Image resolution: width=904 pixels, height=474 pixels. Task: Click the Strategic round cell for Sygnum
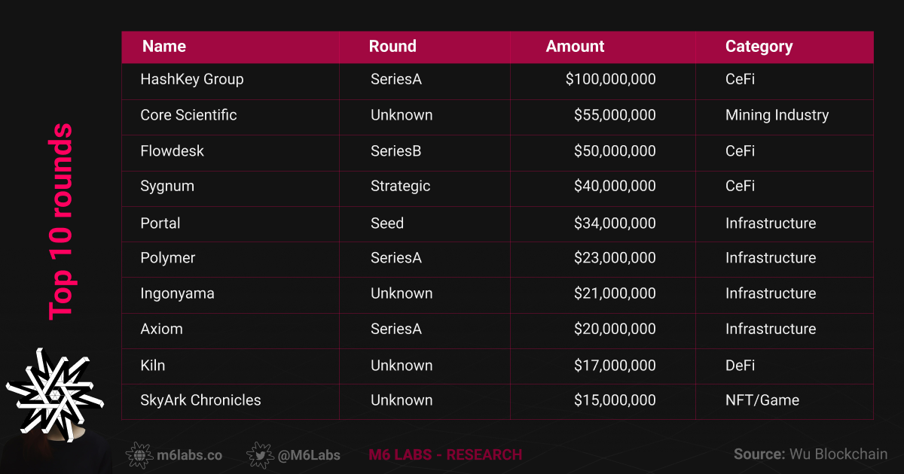tap(400, 186)
